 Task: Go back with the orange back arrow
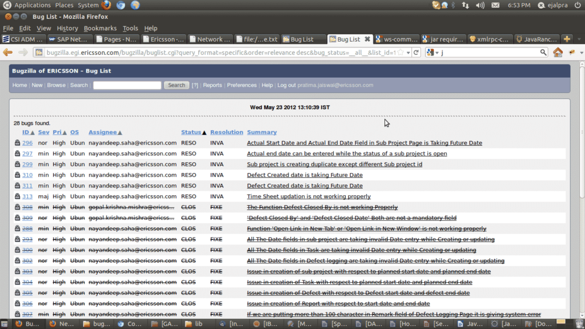coord(8,53)
